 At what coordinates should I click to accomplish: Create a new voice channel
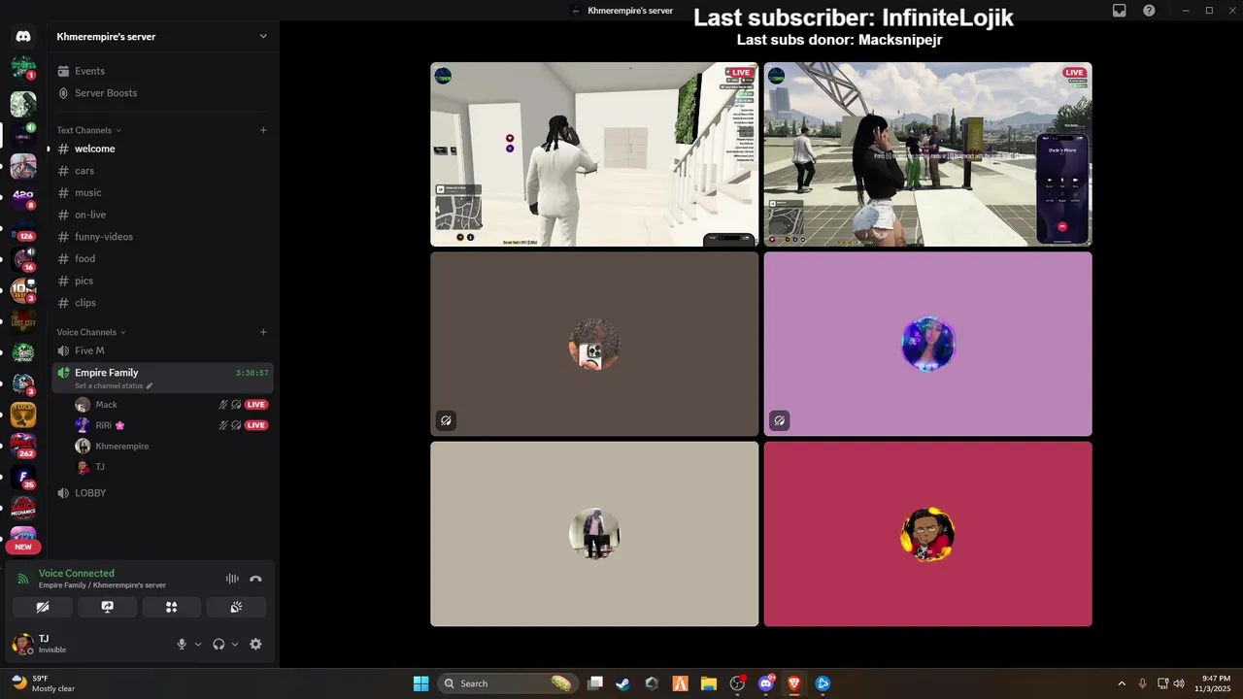[263, 332]
